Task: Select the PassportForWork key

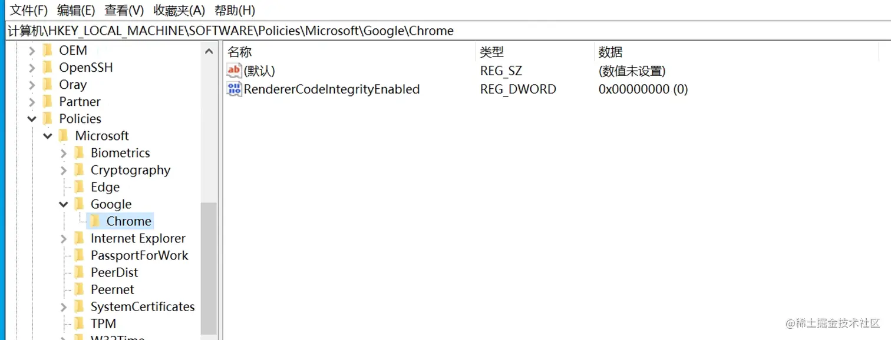Action: (x=139, y=255)
